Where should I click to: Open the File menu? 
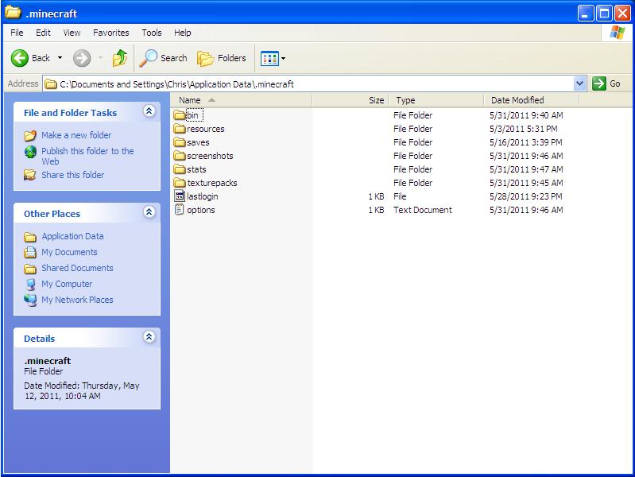coord(17,33)
